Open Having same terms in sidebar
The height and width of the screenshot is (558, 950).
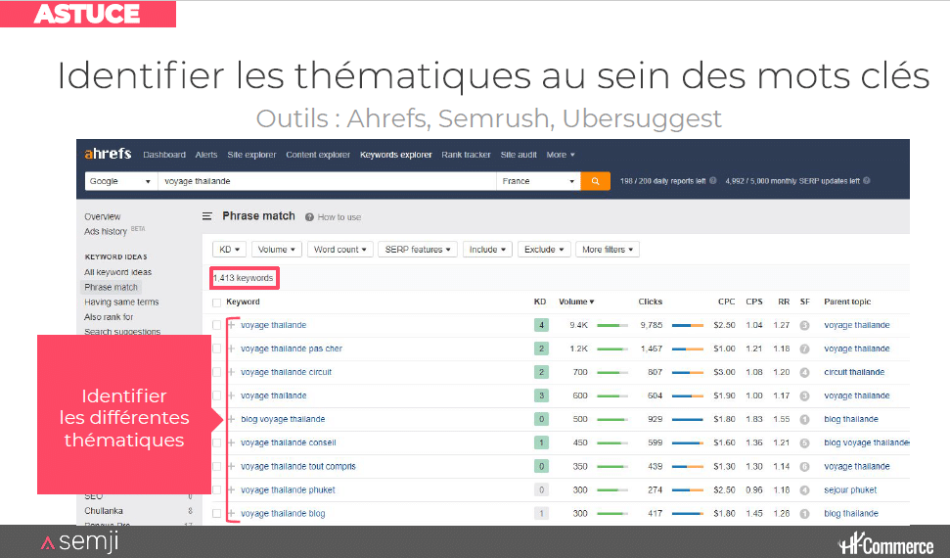point(121,302)
